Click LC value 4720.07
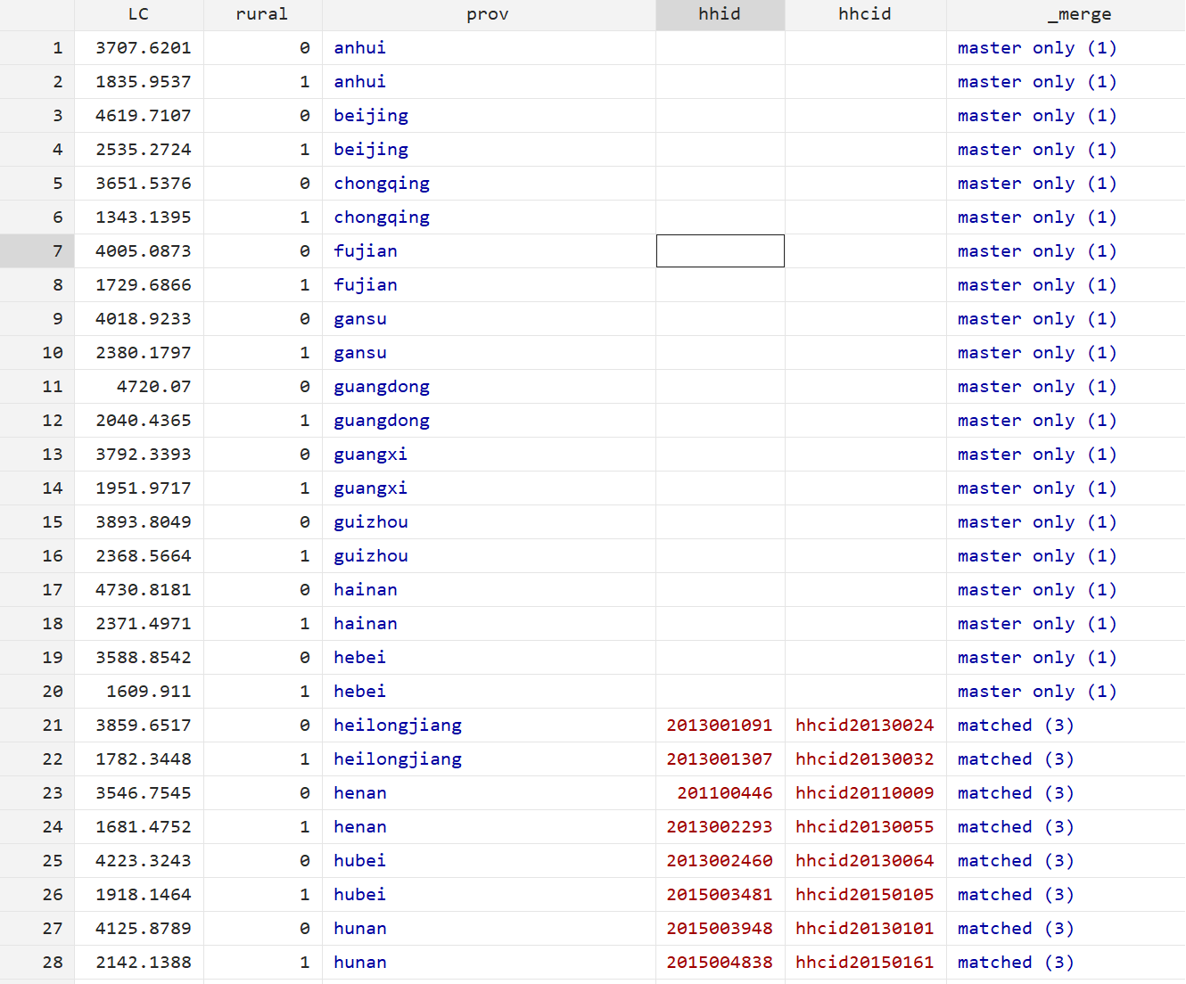The image size is (1186, 984). tap(154, 387)
